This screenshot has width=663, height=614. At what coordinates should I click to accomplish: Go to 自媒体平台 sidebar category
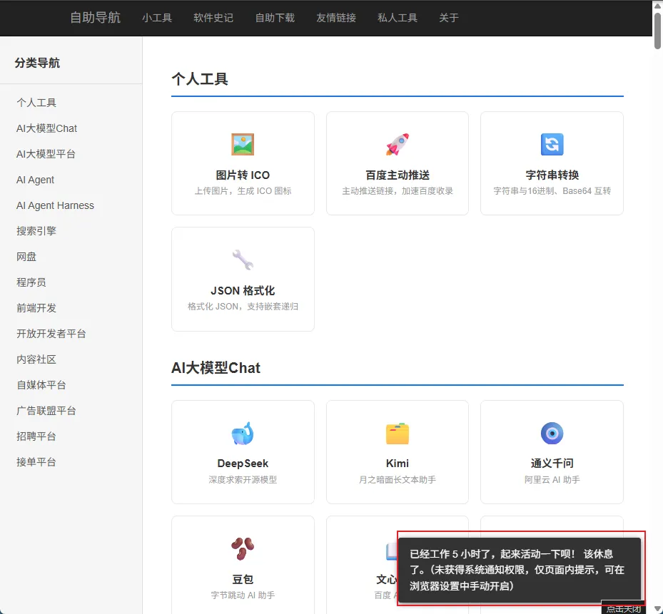tap(41, 385)
